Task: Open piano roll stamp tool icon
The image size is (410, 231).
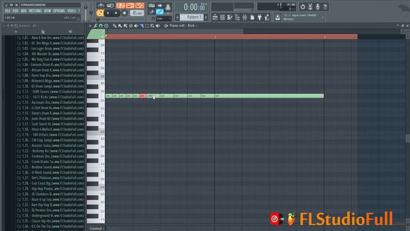Action: tap(106, 26)
